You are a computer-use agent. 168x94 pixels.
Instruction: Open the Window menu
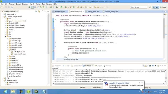49,4
